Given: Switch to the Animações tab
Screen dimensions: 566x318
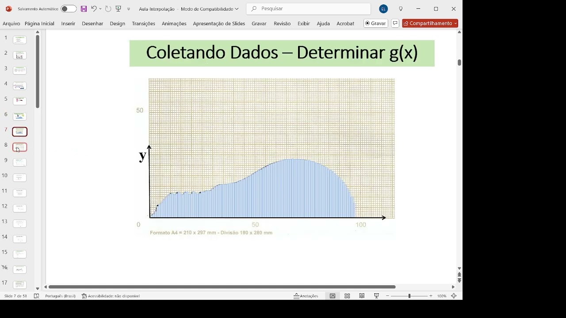Looking at the screenshot, I should pos(174,23).
